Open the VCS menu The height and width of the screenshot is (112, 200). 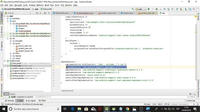pyautogui.click(x=62, y=5)
